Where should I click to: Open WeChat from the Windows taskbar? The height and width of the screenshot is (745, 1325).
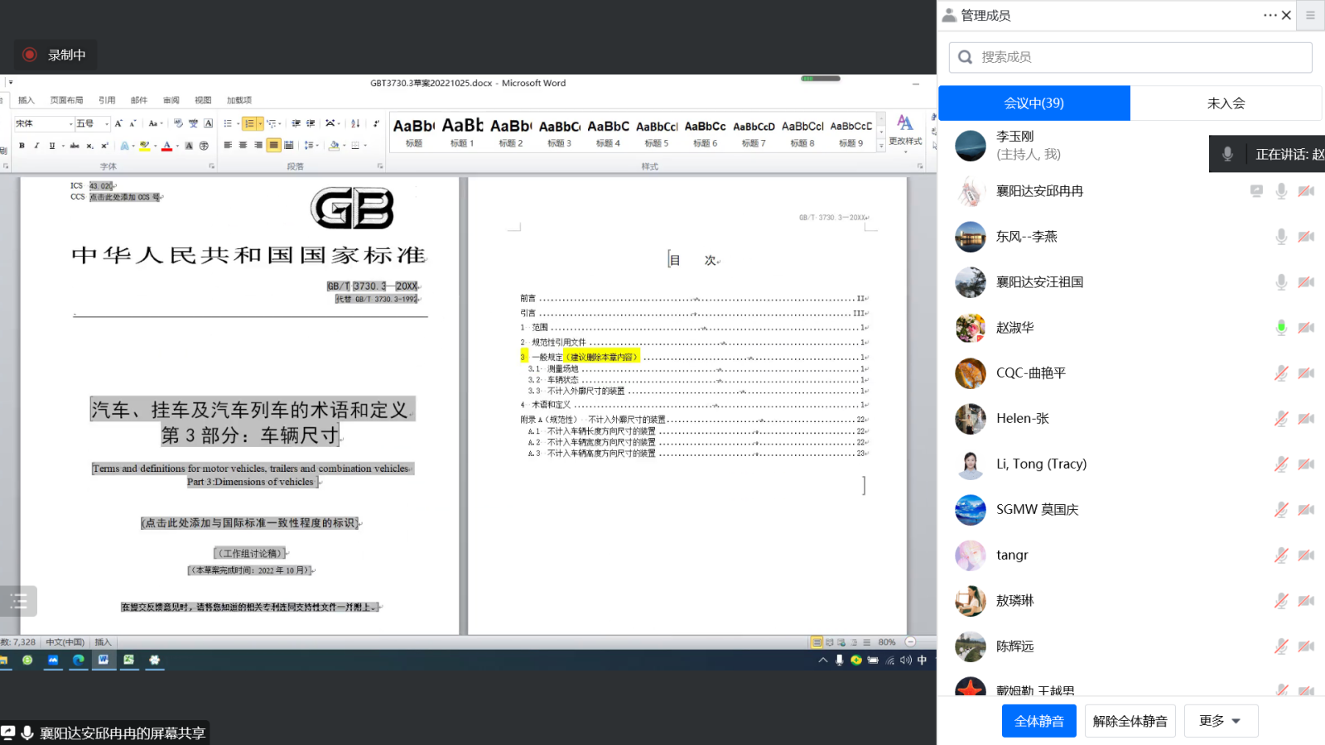coord(27,660)
